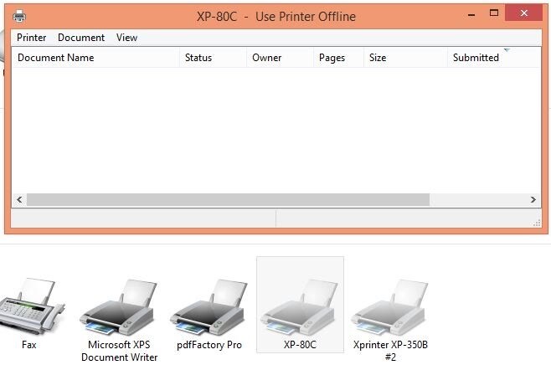Open the Document menu

tap(81, 38)
